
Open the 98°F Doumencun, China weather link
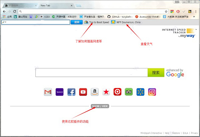(x=128, y=22)
